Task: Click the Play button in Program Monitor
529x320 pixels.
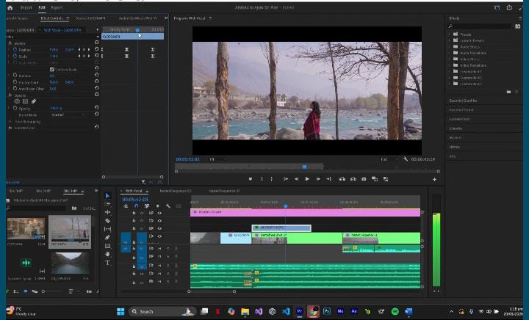Action: (x=307, y=179)
